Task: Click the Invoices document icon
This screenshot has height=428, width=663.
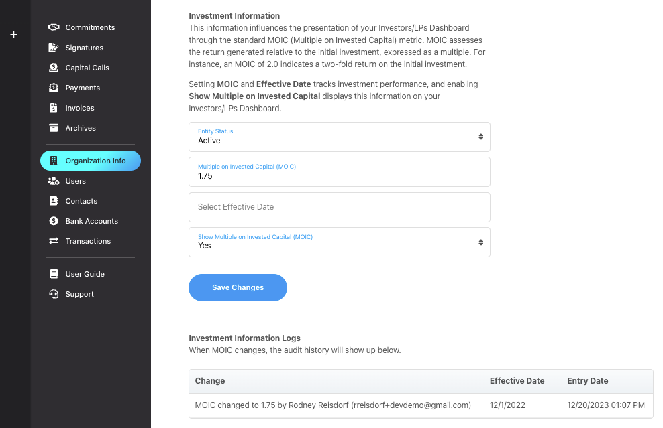Action: 54,108
